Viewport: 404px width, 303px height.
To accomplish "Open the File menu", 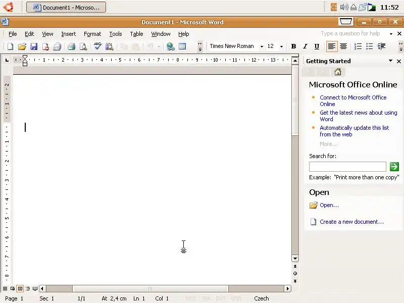I will tap(13, 34).
